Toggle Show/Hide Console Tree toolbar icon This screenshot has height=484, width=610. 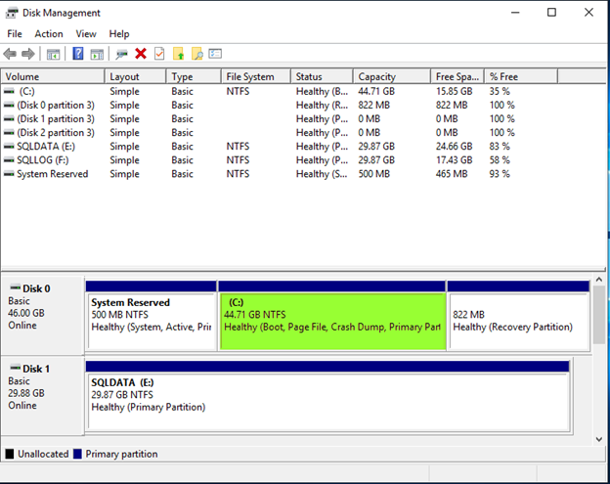[x=54, y=54]
